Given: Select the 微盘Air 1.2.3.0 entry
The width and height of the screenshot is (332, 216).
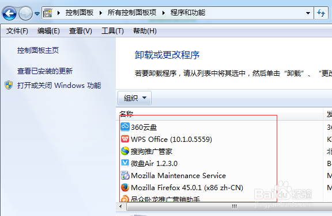Looking at the screenshot, I should [x=154, y=164].
